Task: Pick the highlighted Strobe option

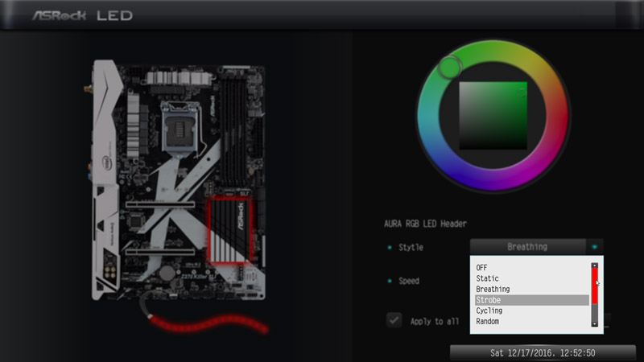Action: click(x=532, y=300)
